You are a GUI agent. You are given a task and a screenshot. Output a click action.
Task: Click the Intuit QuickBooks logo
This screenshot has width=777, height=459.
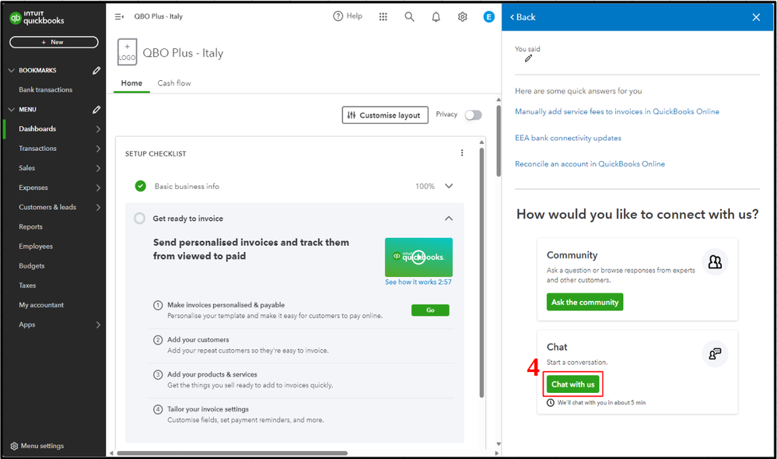[x=37, y=18]
